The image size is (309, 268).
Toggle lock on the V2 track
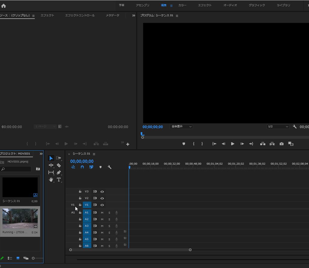(x=80, y=198)
